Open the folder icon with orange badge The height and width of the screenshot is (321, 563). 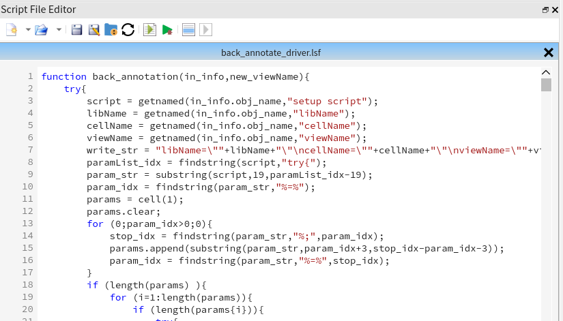point(111,30)
